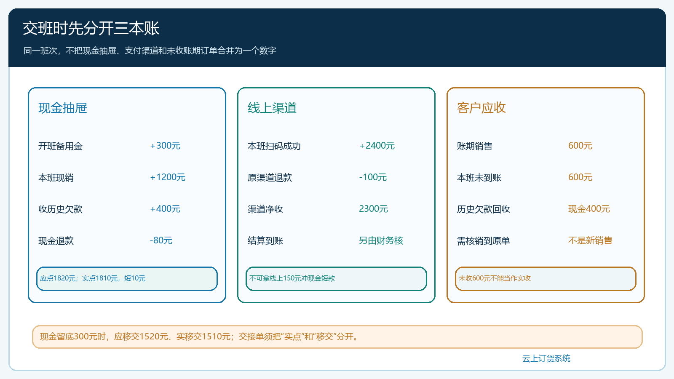Click the 现金400元 历史欠款回收 value

589,209
